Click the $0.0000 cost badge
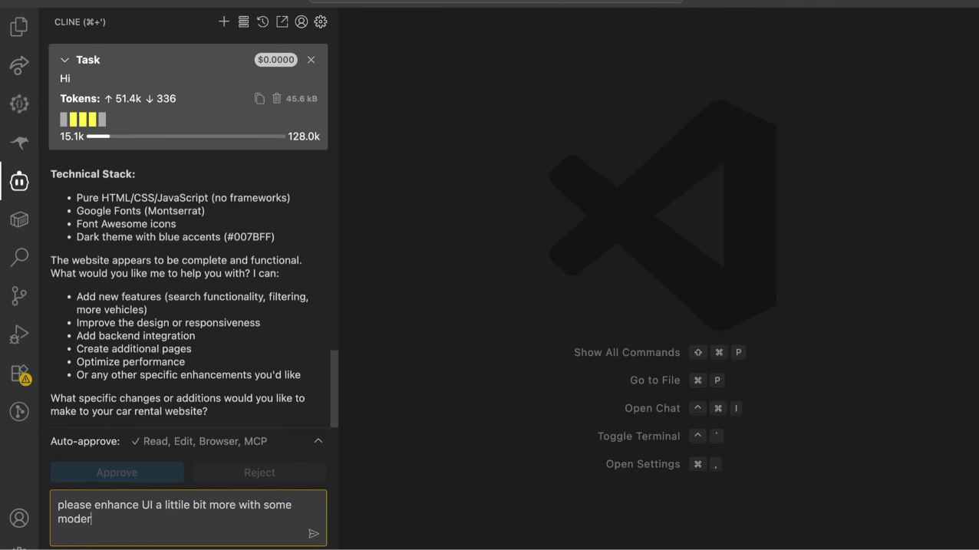The width and height of the screenshot is (979, 550). click(x=276, y=60)
